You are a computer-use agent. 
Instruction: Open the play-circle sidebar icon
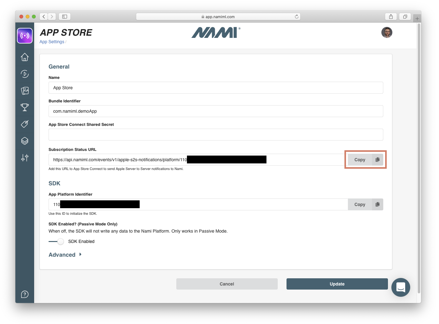(25, 74)
